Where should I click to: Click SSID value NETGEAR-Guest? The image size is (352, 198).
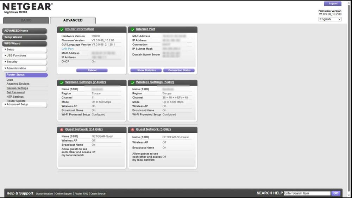102,137
